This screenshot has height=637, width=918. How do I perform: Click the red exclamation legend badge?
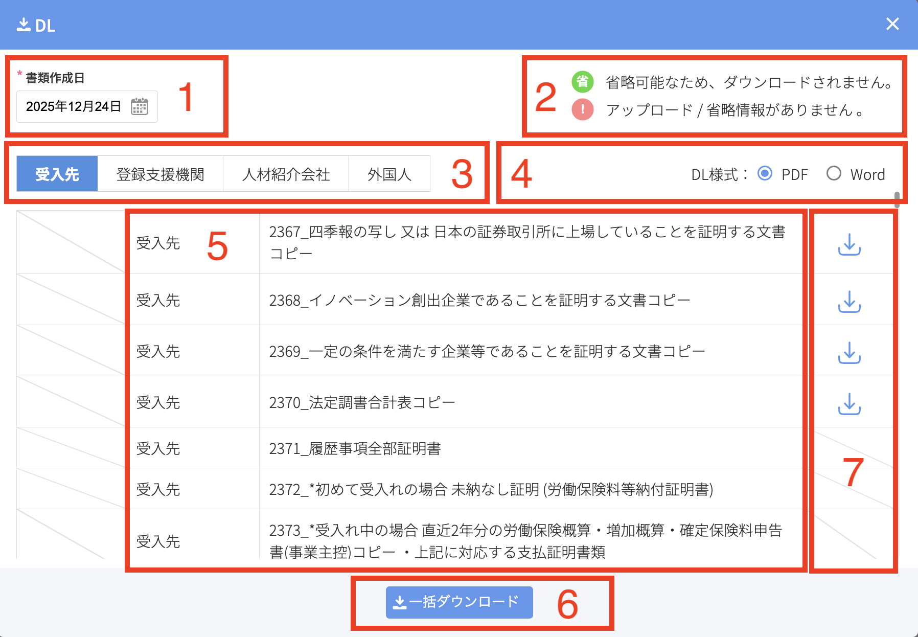(x=582, y=109)
